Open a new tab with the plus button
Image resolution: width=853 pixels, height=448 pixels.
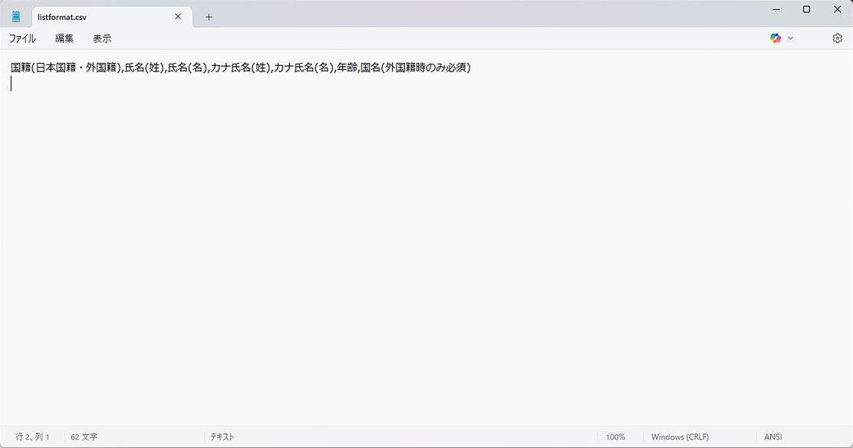208,15
